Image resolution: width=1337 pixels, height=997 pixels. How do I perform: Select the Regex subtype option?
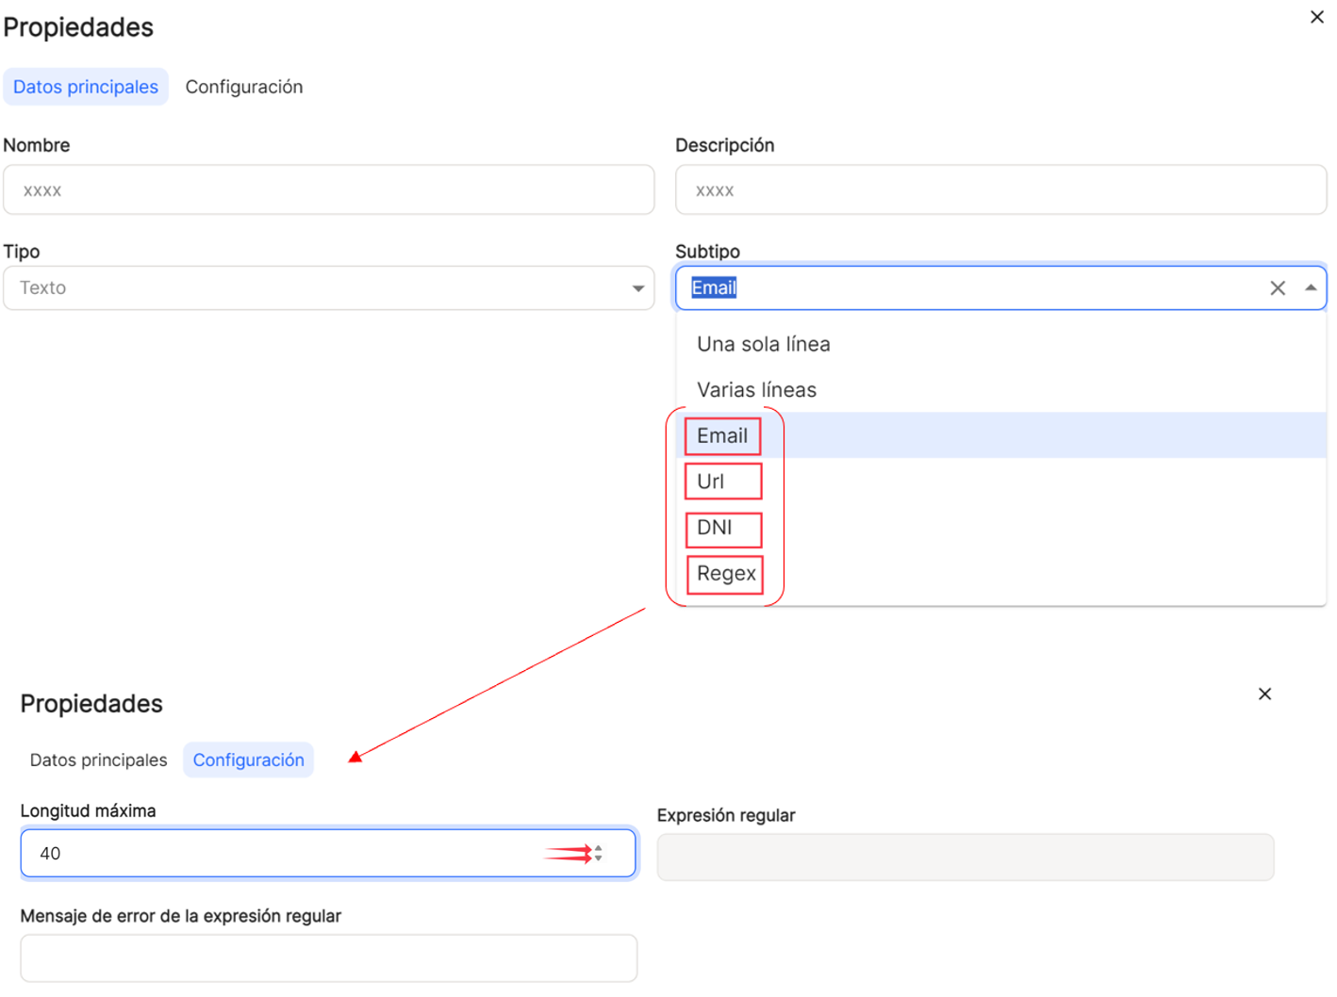click(1000, 573)
